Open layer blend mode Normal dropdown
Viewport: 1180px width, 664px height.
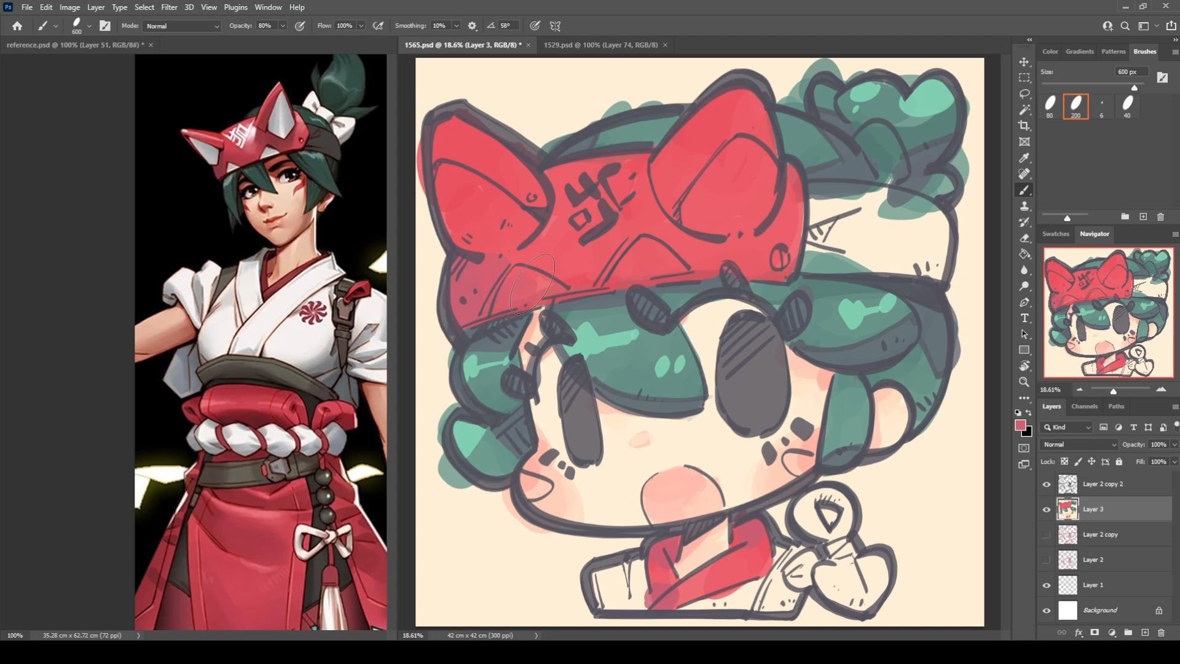coord(1079,445)
